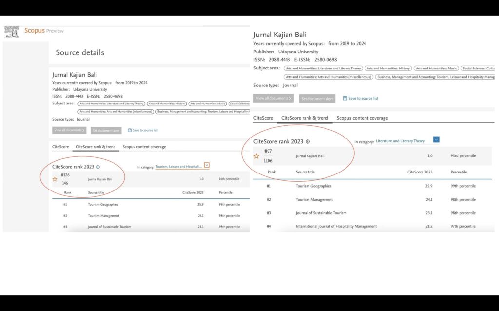Click the large Jurnal Kajian Bali title in right panel
This screenshot has height=311, width=499.
[280, 35]
